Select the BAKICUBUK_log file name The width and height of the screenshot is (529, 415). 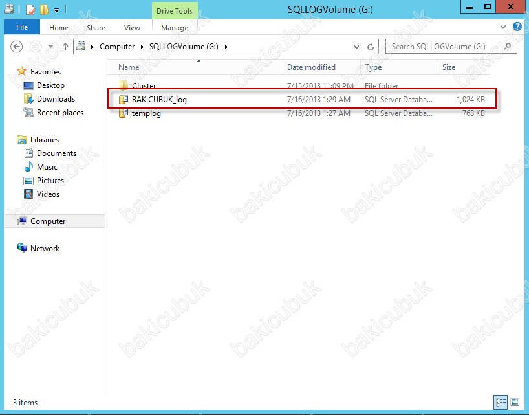159,100
